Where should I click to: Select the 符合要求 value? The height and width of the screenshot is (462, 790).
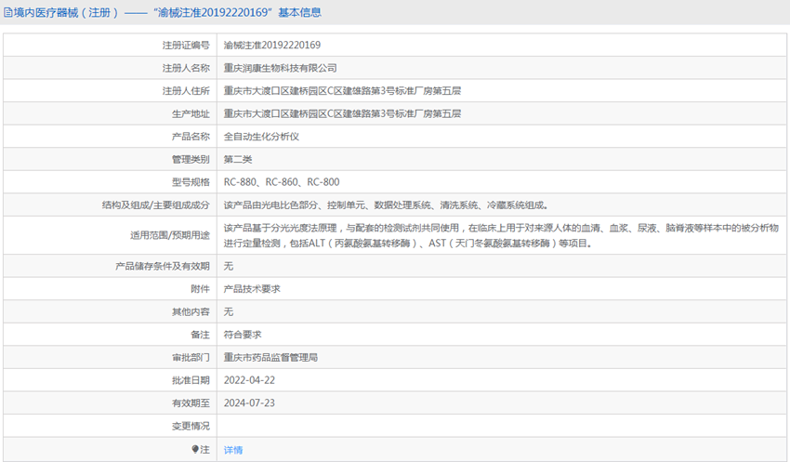pos(243,335)
